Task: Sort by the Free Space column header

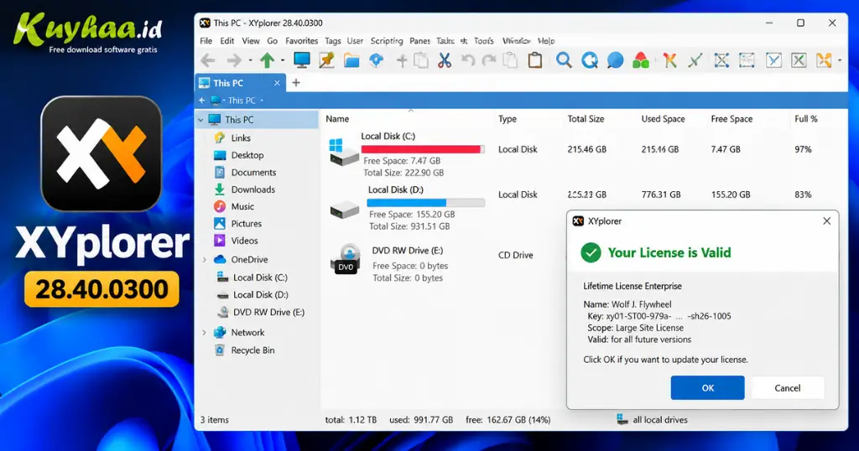Action: pos(731,119)
